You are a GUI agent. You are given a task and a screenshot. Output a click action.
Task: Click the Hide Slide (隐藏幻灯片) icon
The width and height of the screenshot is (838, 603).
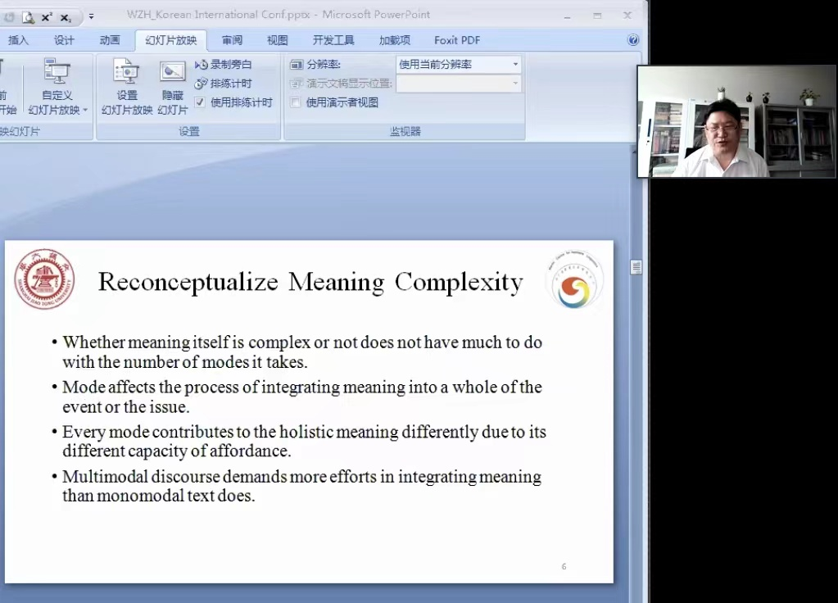(172, 73)
